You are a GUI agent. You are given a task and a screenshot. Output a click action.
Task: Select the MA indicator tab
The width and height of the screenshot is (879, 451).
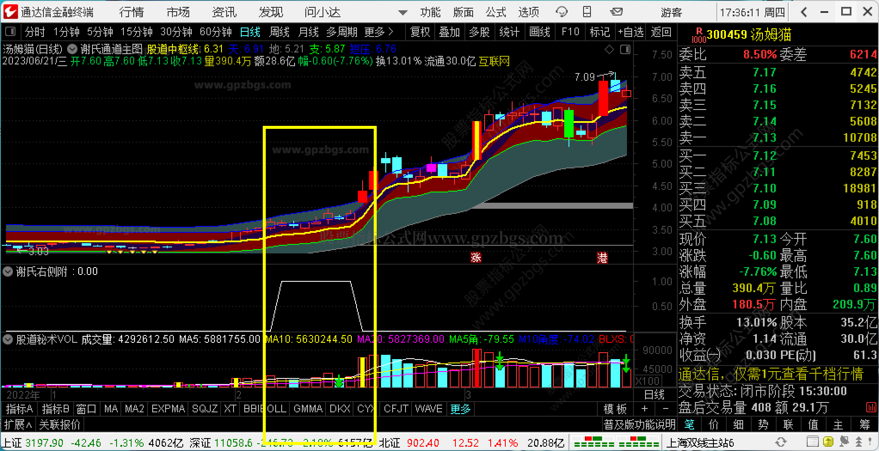coord(111,408)
